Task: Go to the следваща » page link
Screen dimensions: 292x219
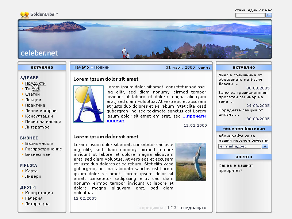Action: (x=193, y=208)
